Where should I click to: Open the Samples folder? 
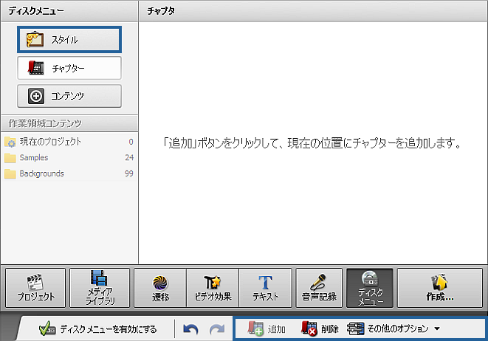click(69, 157)
